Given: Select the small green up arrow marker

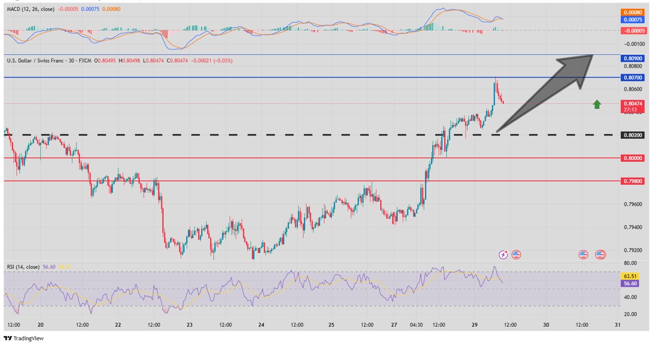Looking at the screenshot, I should [x=597, y=104].
